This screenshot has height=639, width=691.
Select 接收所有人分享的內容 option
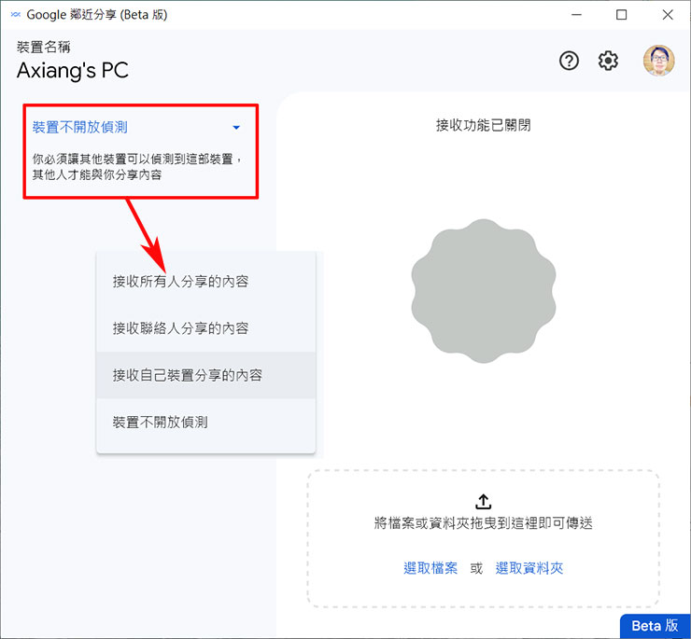pos(205,282)
